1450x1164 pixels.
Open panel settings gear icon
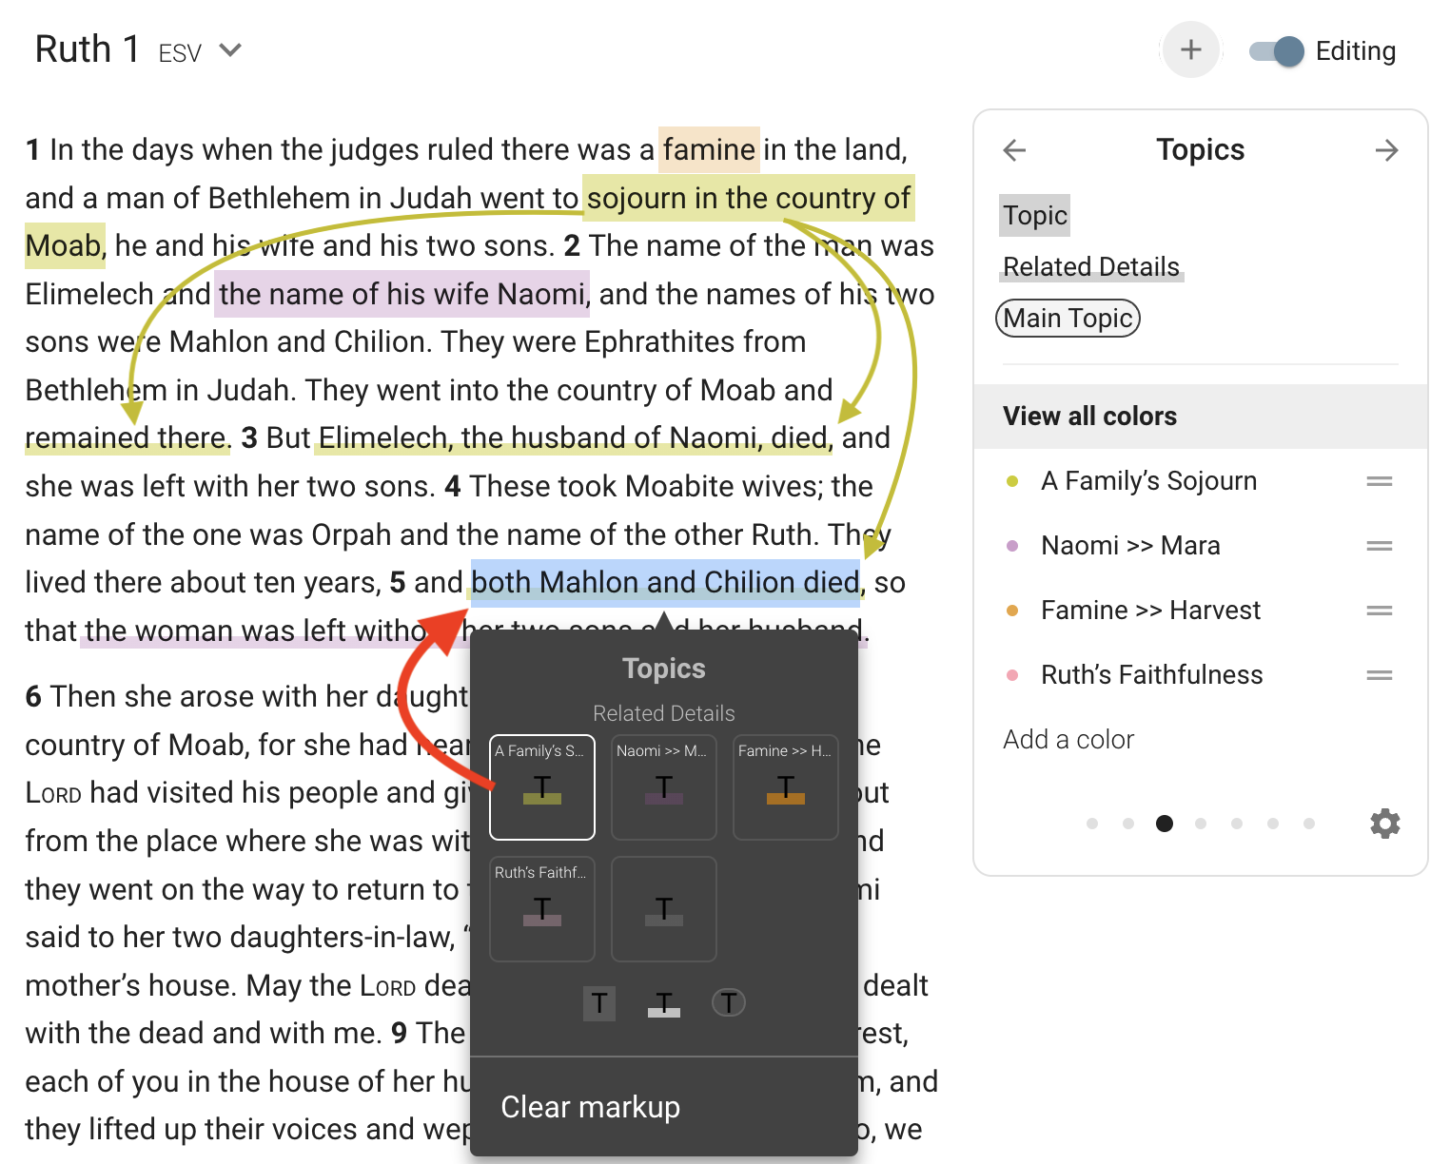tap(1385, 824)
